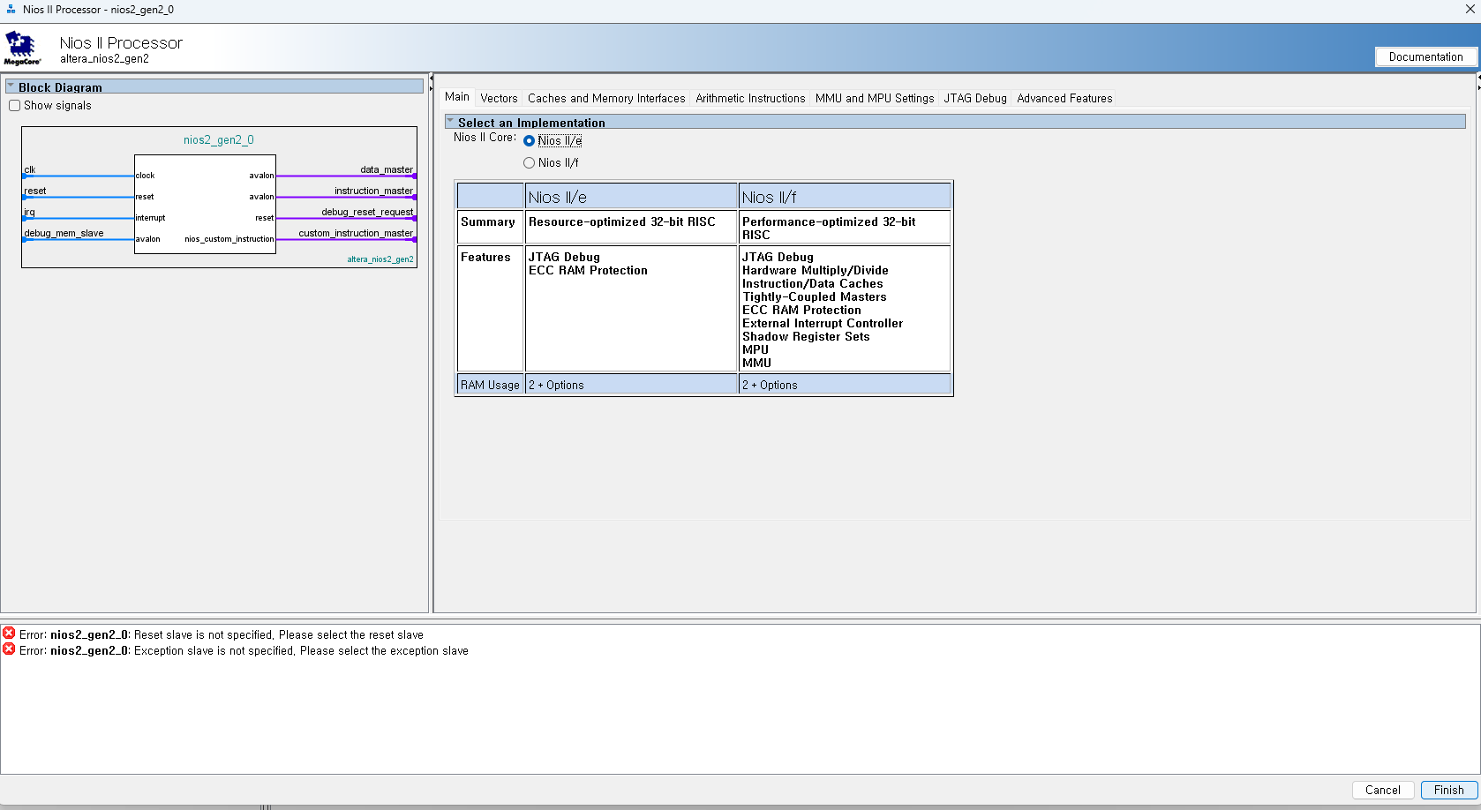Image resolution: width=1481 pixels, height=810 pixels.
Task: Switch to the Vectors tab
Action: coord(499,98)
